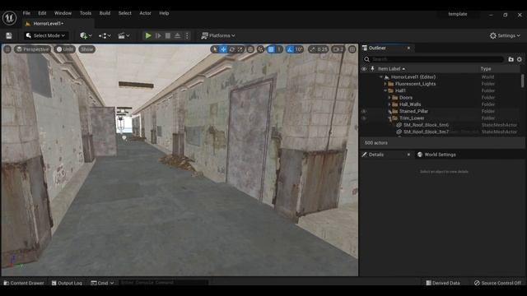
Task: Click the Stop simulation button
Action: (168, 35)
